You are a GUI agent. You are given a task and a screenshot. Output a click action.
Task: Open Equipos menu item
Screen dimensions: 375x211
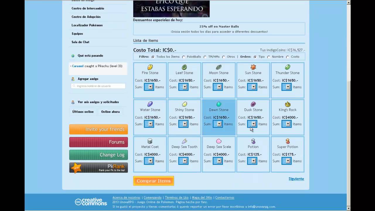(77, 34)
